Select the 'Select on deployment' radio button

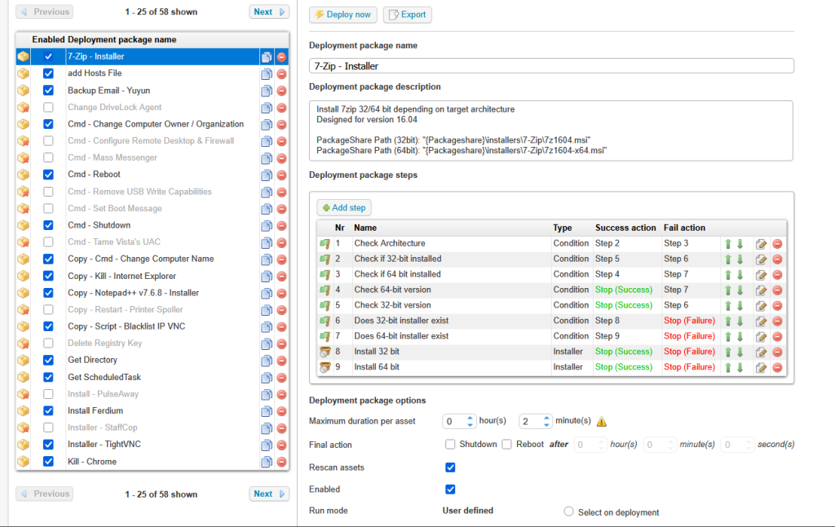[568, 511]
